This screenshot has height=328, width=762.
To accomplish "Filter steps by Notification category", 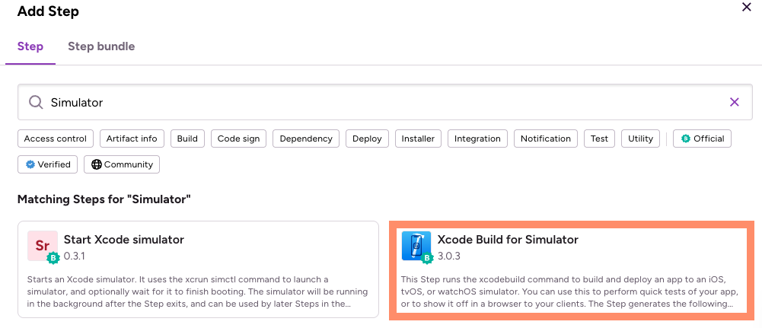I will tap(546, 139).
